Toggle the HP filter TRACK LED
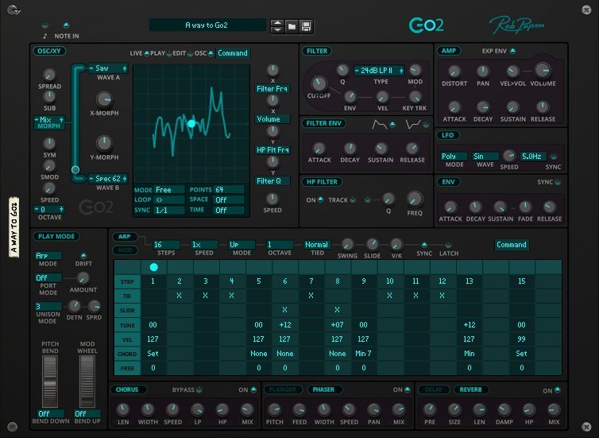Image resolution: width=599 pixels, height=438 pixels. tap(353, 200)
